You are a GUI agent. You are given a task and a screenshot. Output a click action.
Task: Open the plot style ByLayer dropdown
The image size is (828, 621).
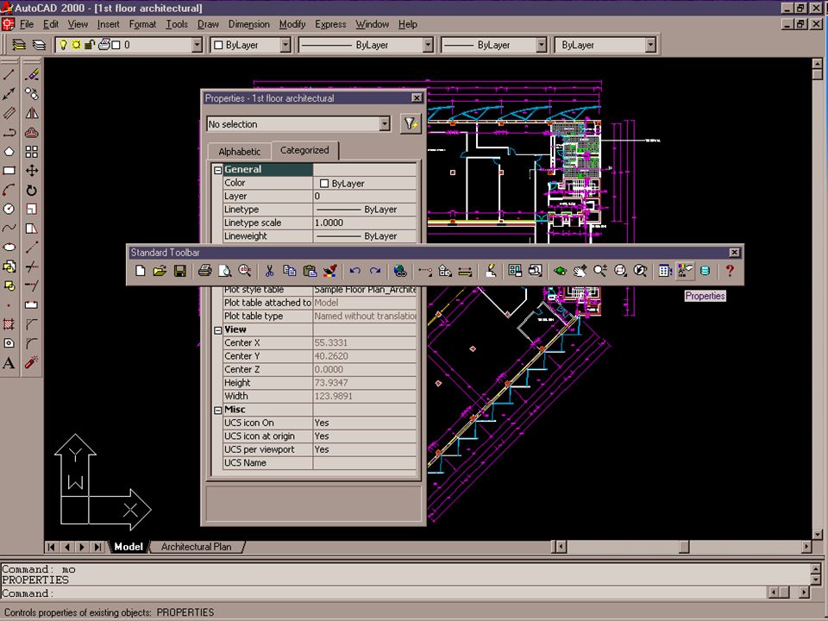point(651,45)
